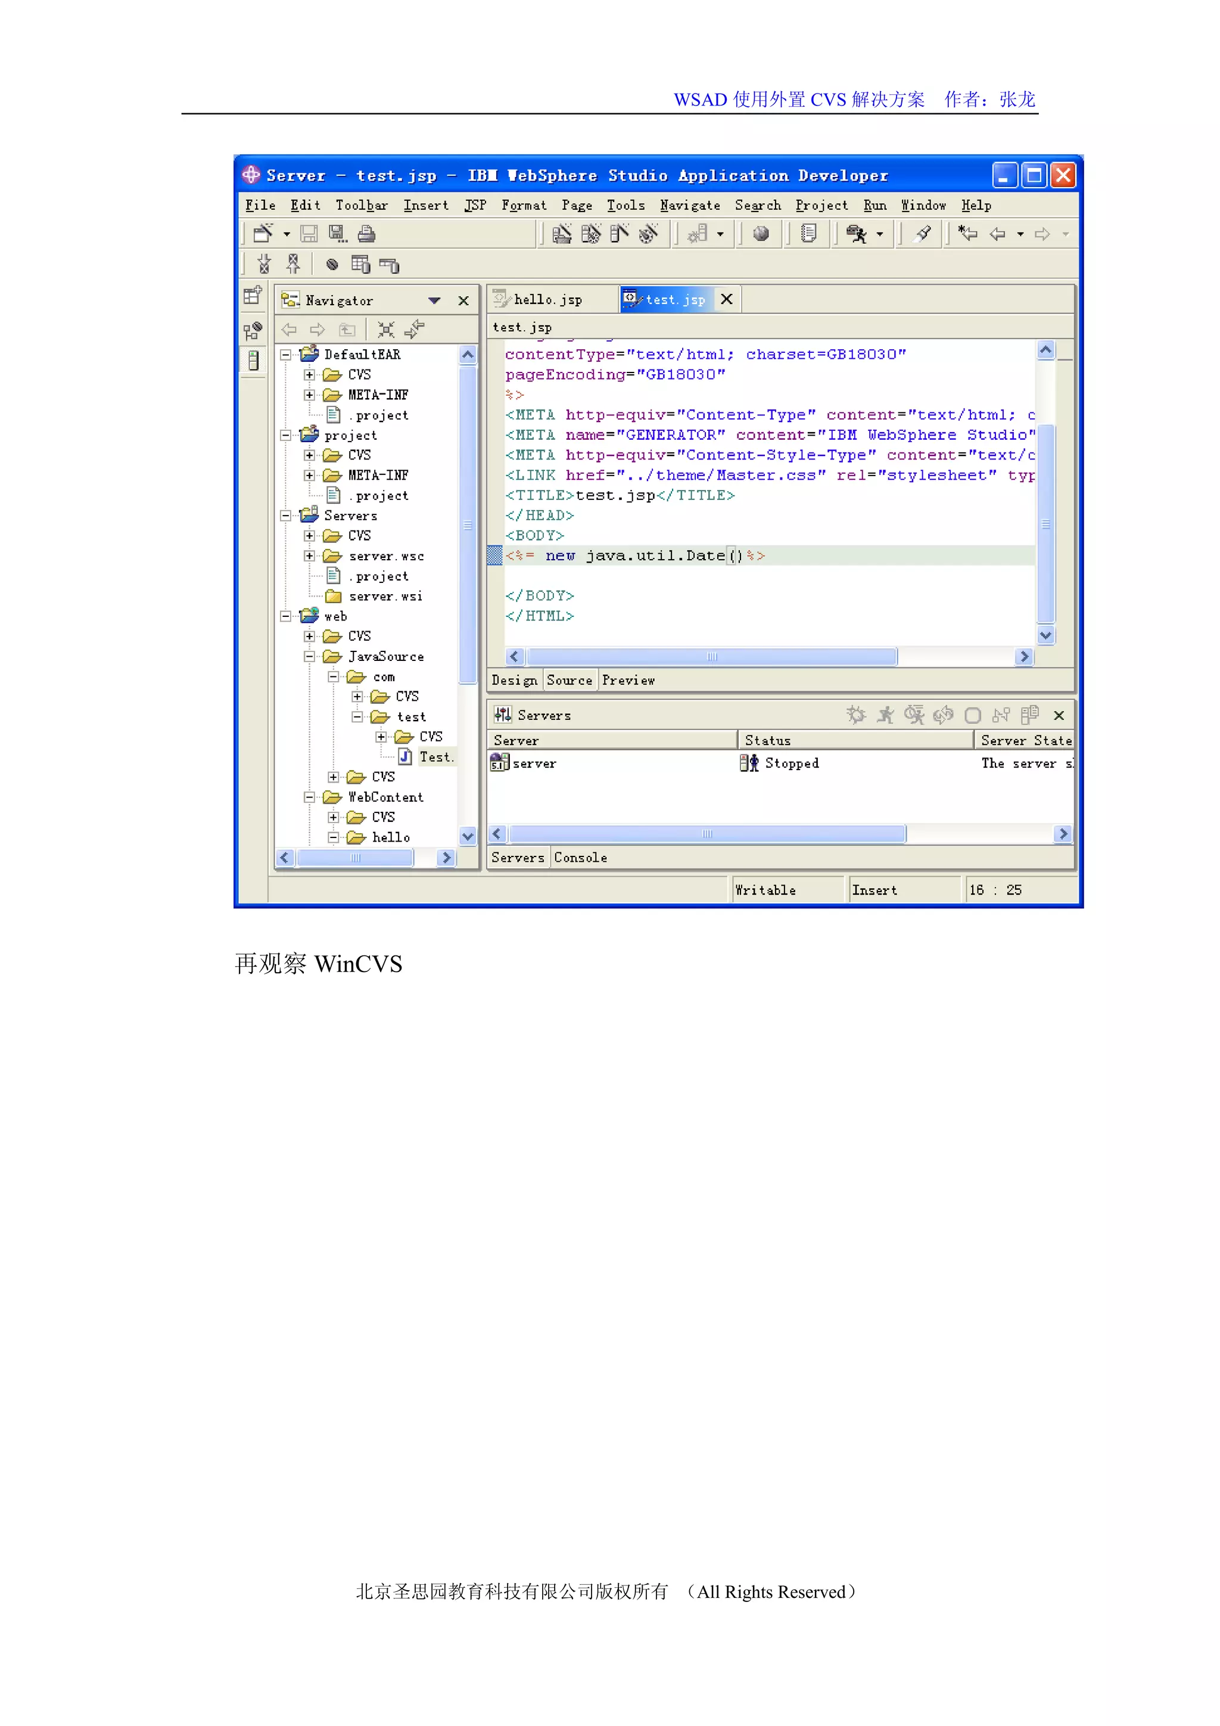Open the Back history dropdown arrow
Image resolution: width=1220 pixels, height=1726 pixels.
coord(1020,235)
